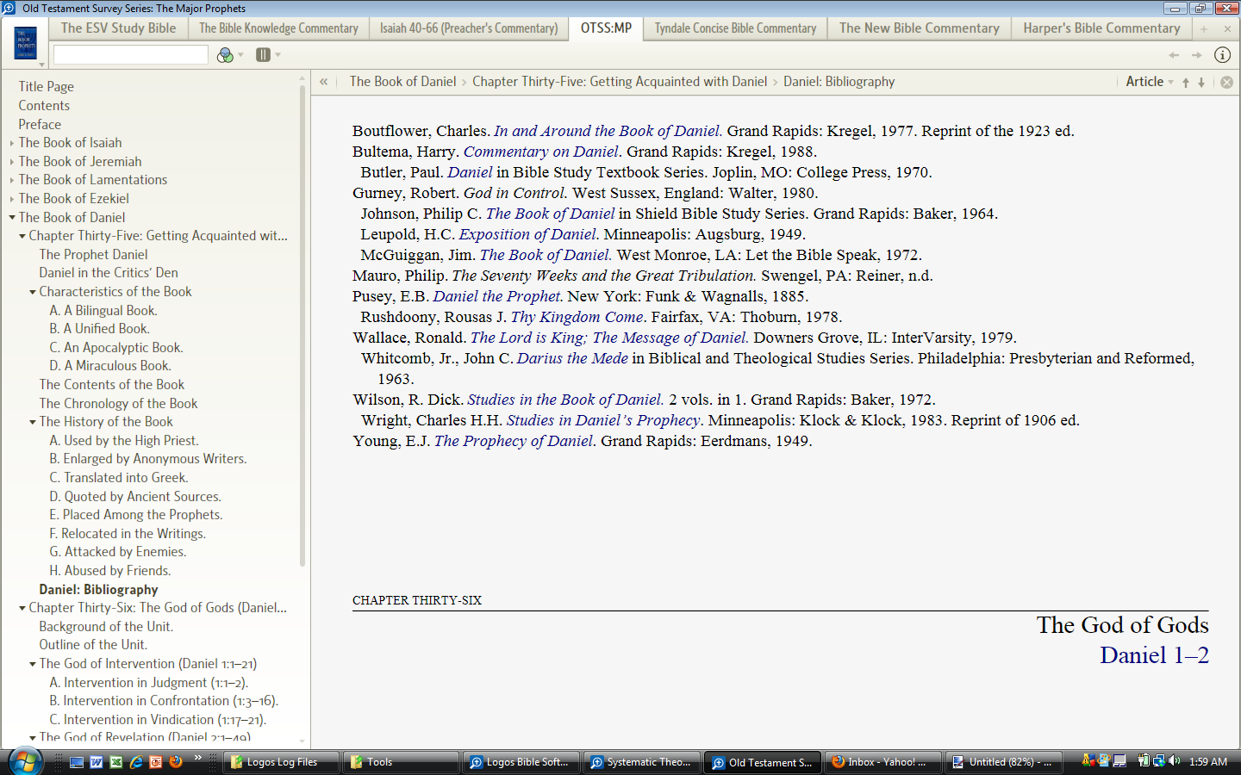
Task: Switch to The ESV Study Bible tab
Action: click(x=118, y=28)
